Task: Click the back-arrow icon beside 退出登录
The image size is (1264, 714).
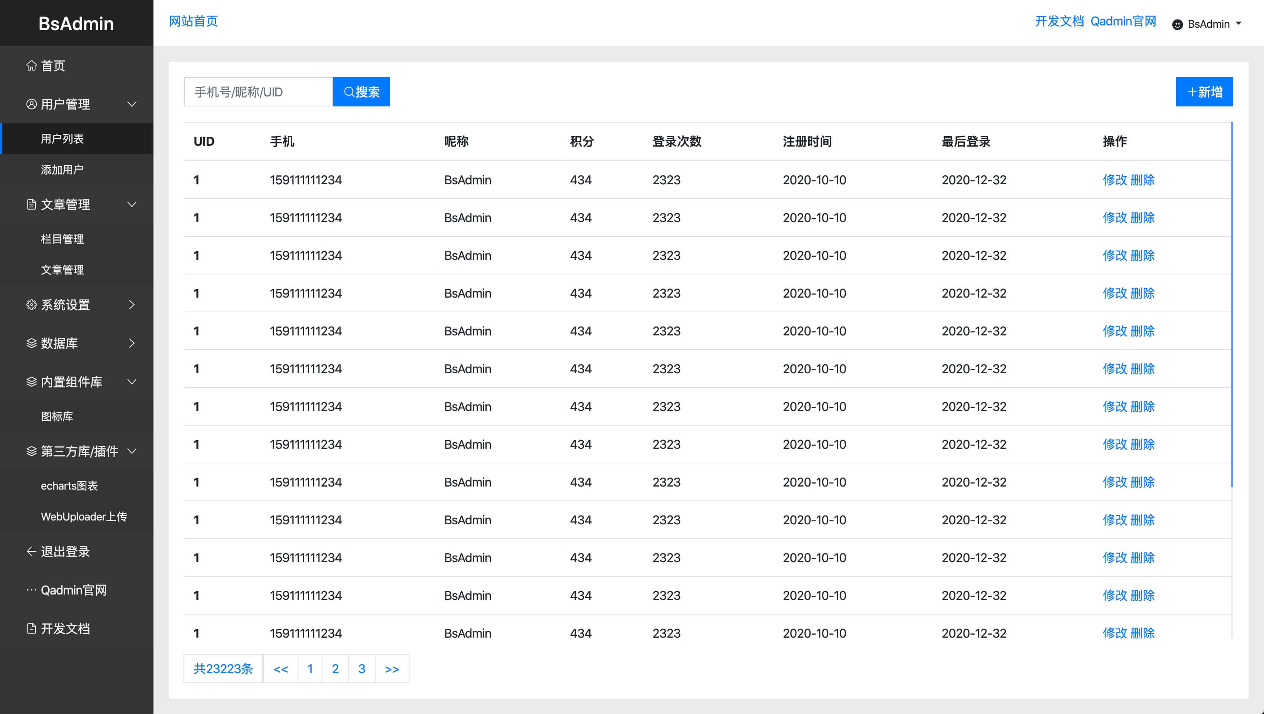Action: pos(31,552)
